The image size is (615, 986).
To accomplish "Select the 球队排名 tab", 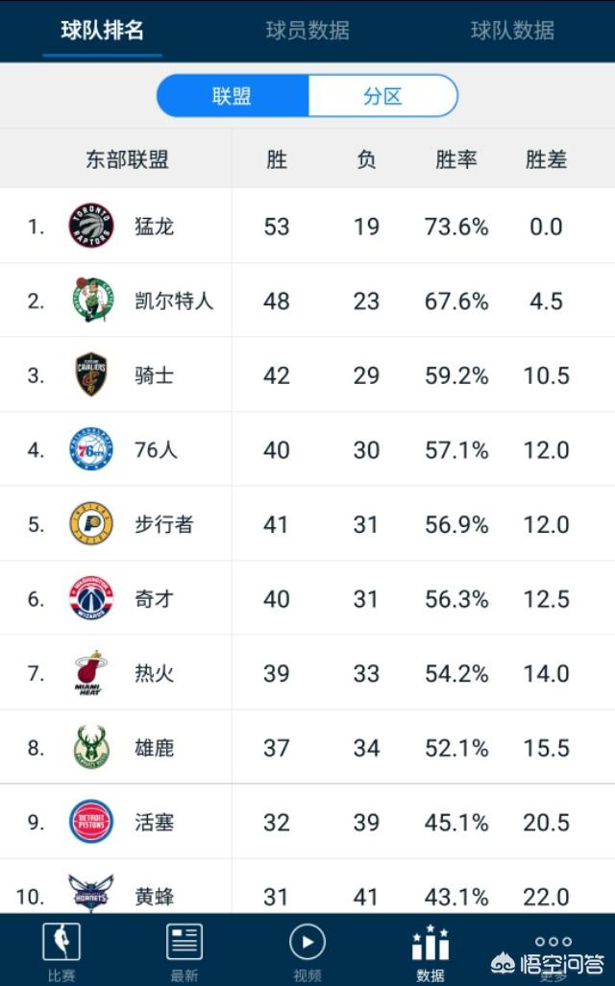I will (x=103, y=30).
